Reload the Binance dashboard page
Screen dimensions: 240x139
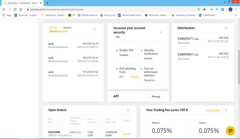pyautogui.click(x=15, y=9)
